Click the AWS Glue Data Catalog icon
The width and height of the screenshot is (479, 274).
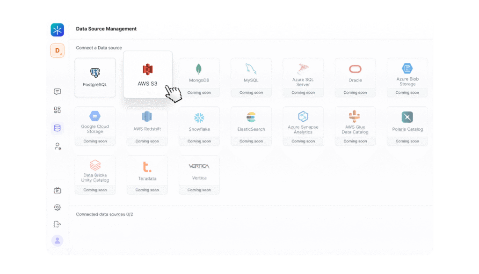pos(355,116)
